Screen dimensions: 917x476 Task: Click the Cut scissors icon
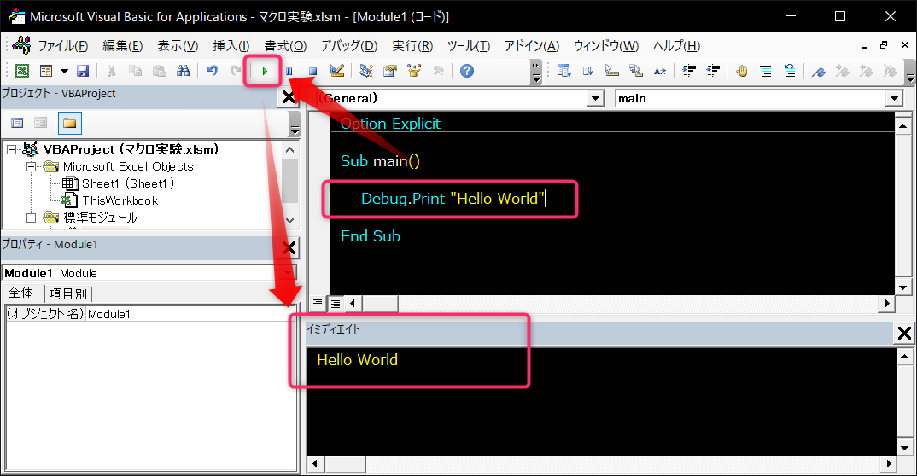click(x=111, y=72)
